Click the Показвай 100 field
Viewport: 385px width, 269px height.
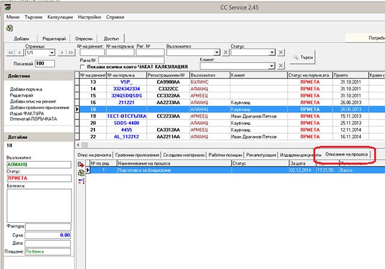tap(45, 64)
